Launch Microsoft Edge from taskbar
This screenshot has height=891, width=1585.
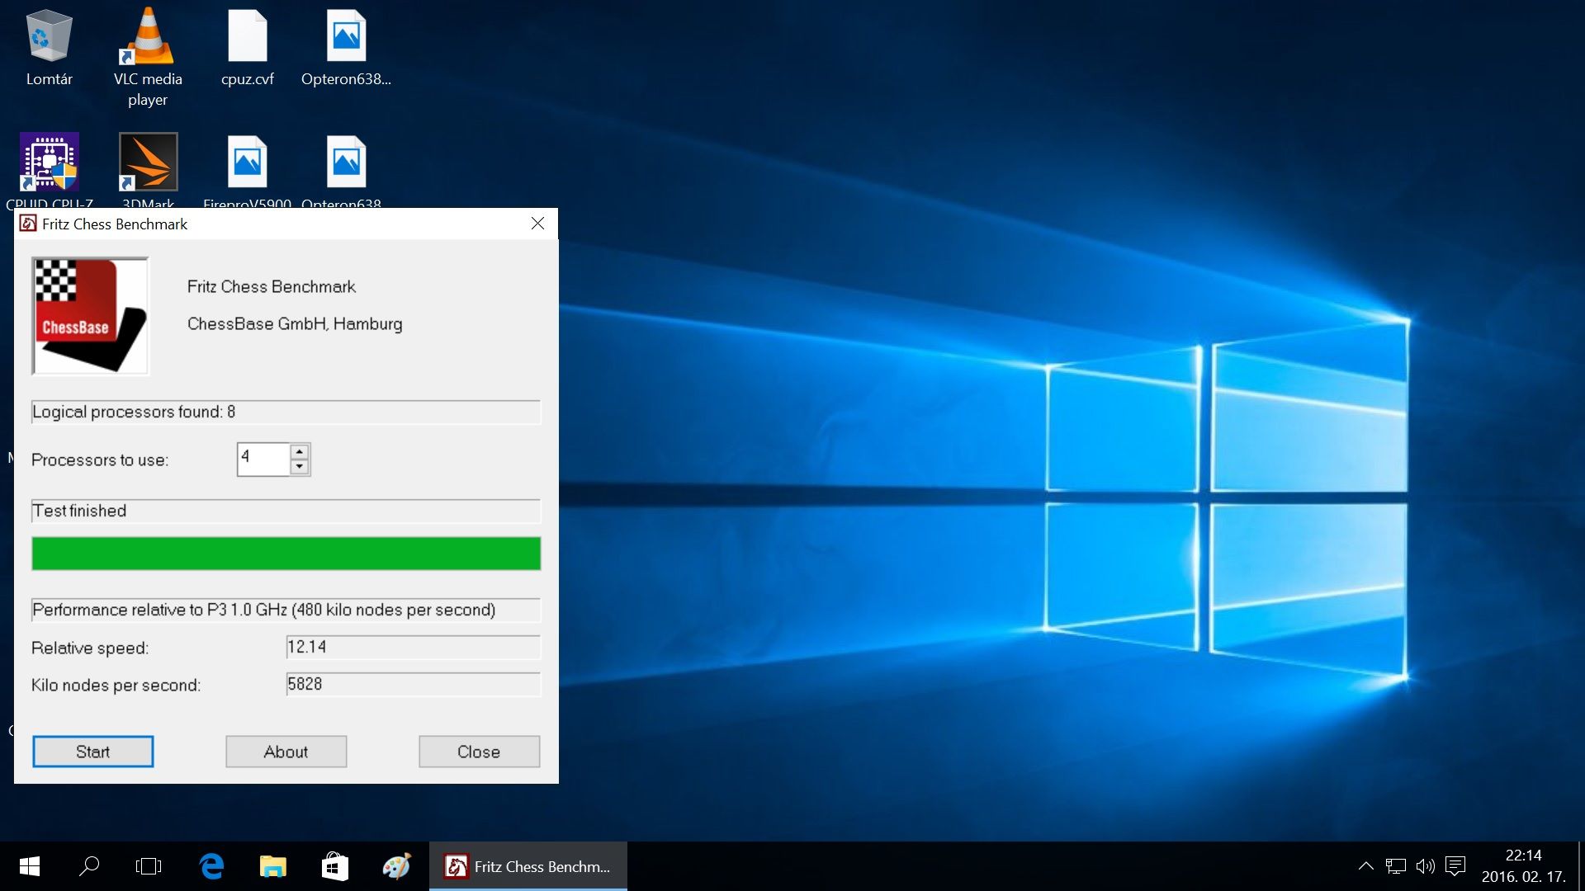211,866
